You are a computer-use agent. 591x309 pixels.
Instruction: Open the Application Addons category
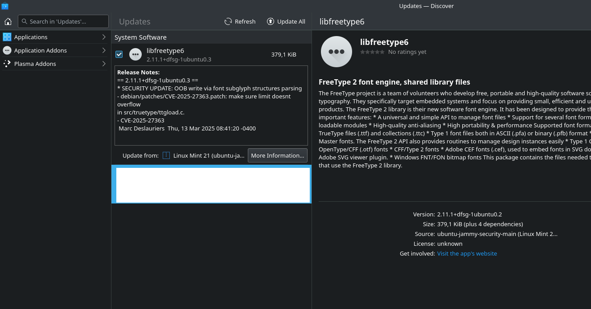[x=54, y=50]
